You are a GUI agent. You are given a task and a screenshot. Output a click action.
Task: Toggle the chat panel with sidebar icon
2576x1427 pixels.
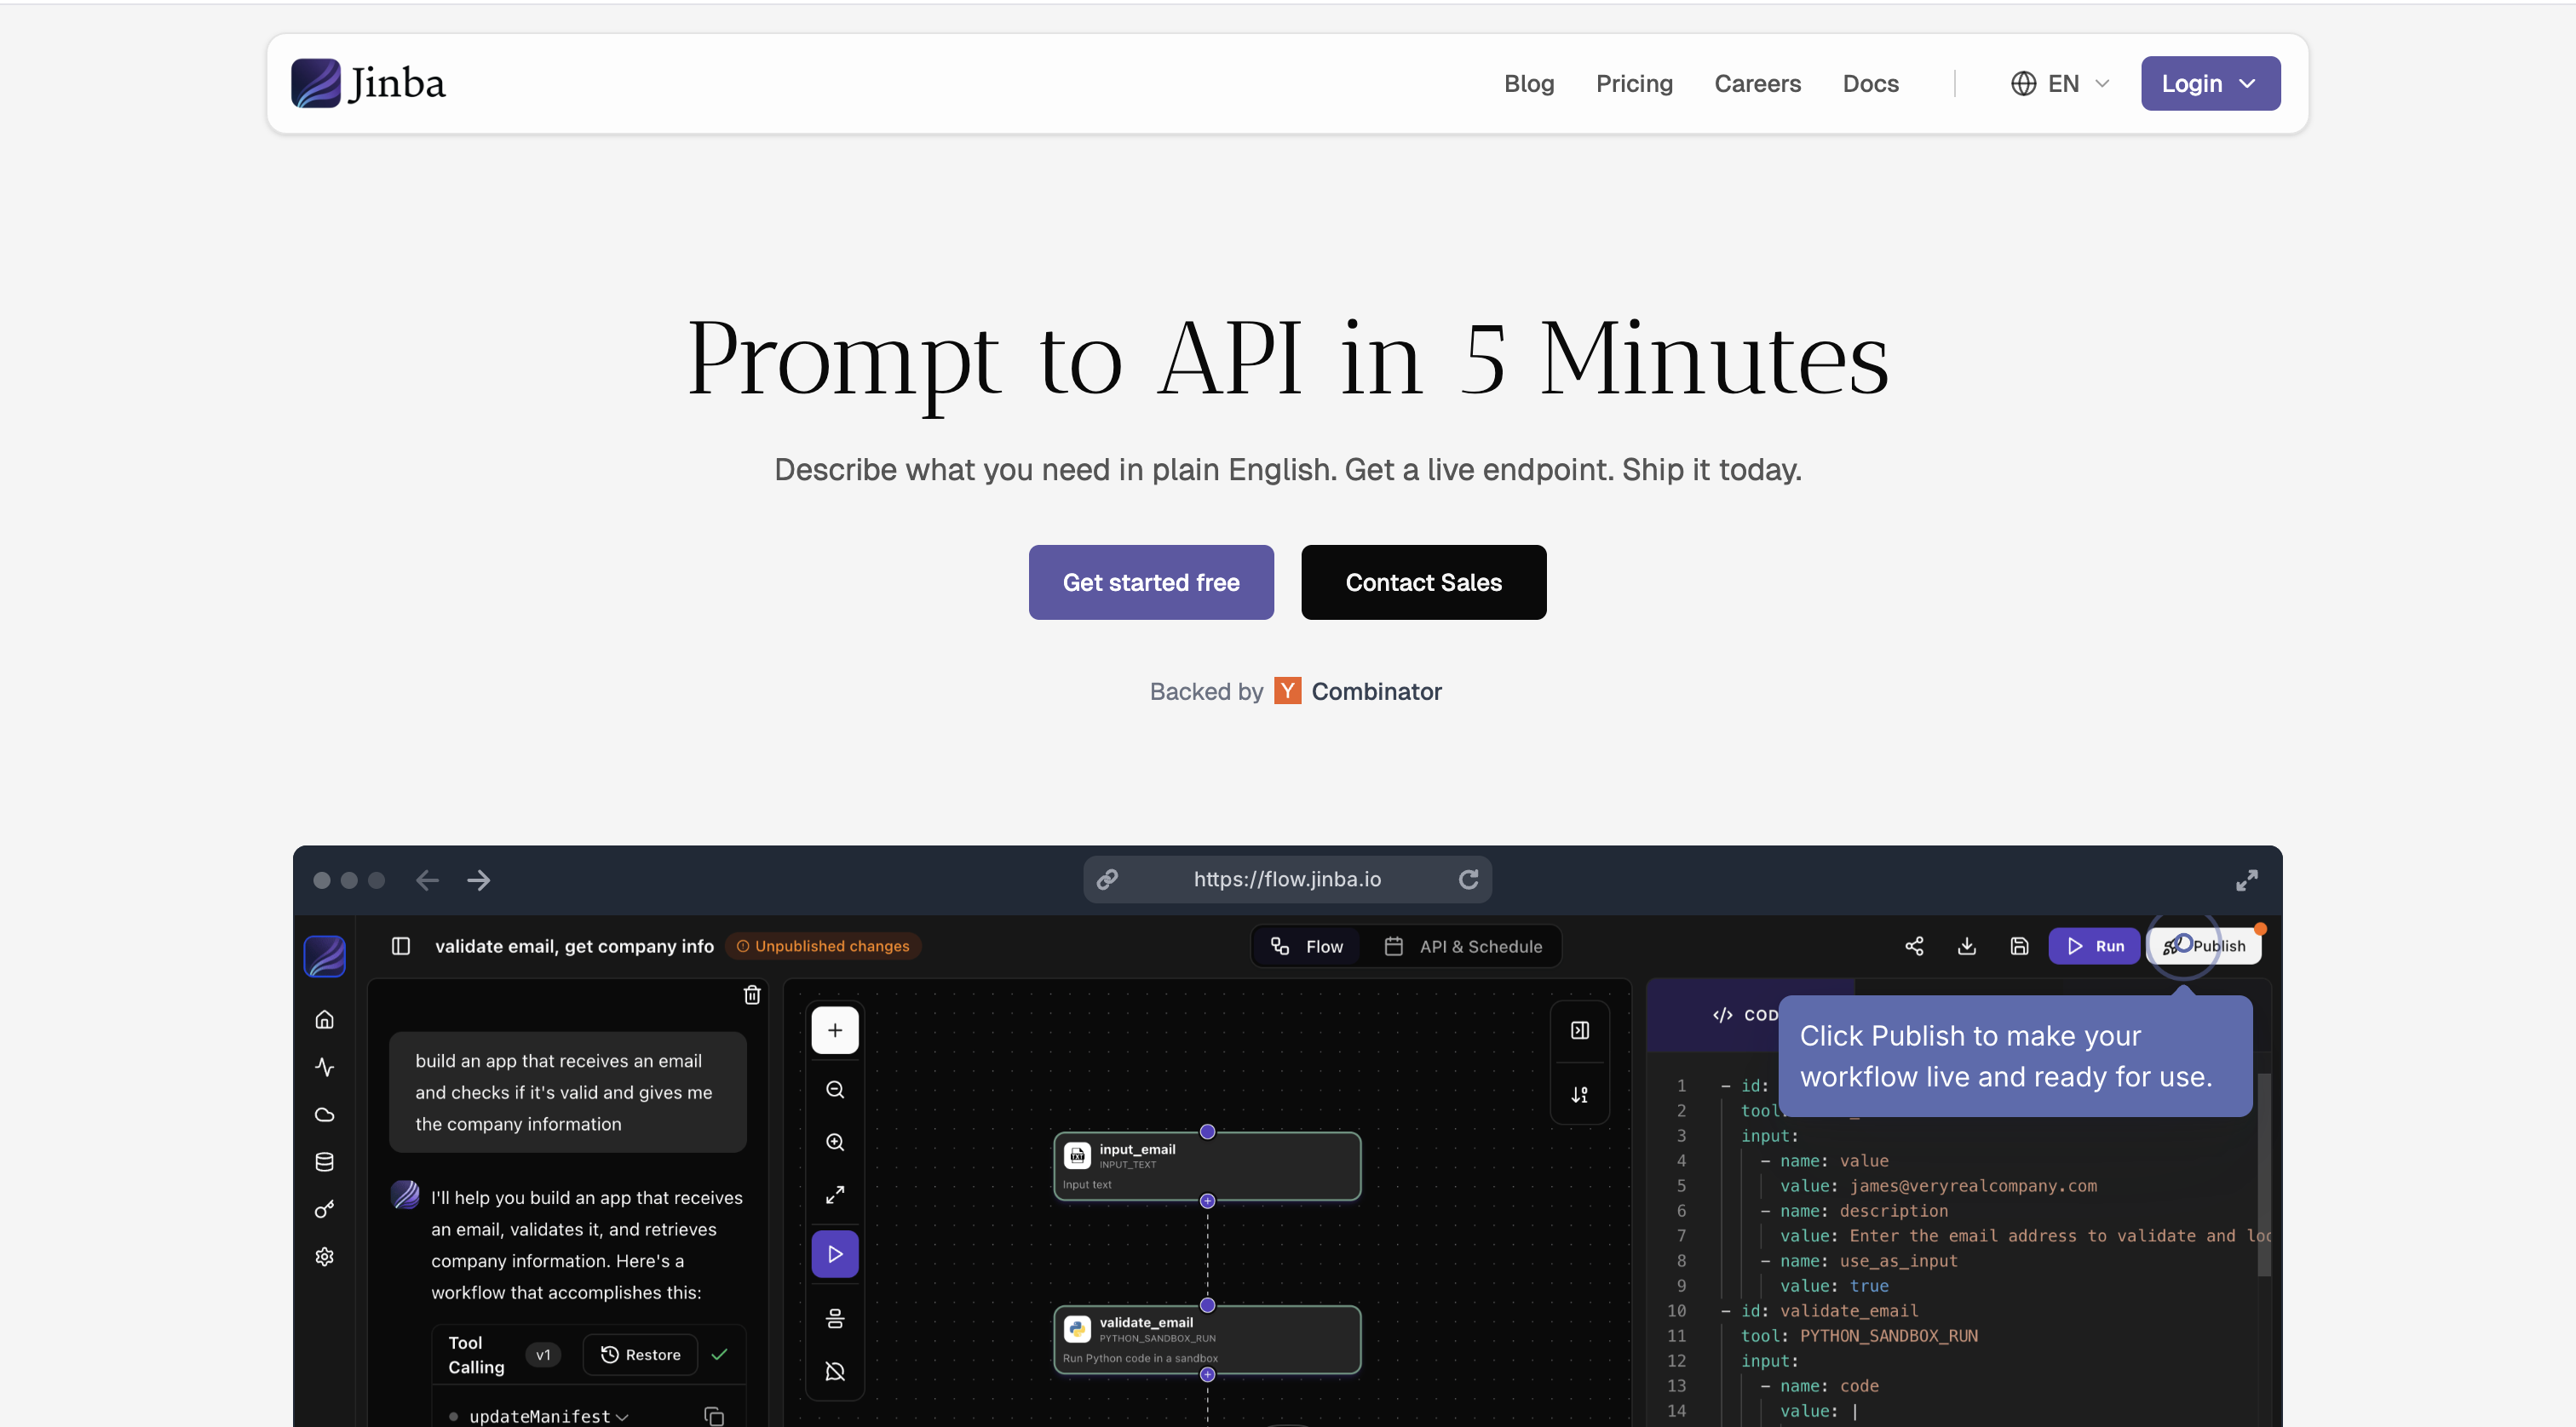click(x=401, y=946)
